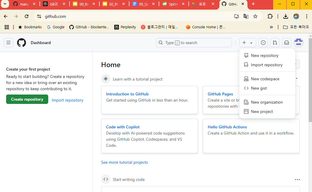Click the browser back arrow
Image resolution: width=312 pixels, height=192 pixels.
coord(6,16)
